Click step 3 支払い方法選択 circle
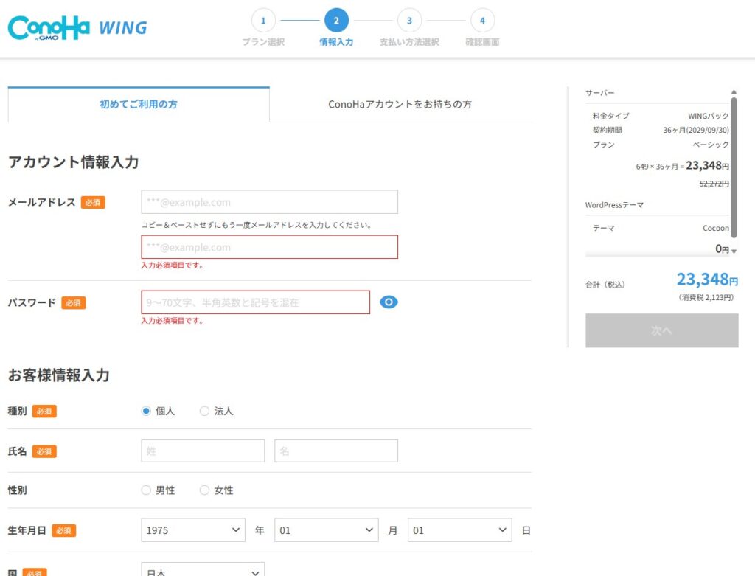755x576 pixels. click(x=409, y=21)
